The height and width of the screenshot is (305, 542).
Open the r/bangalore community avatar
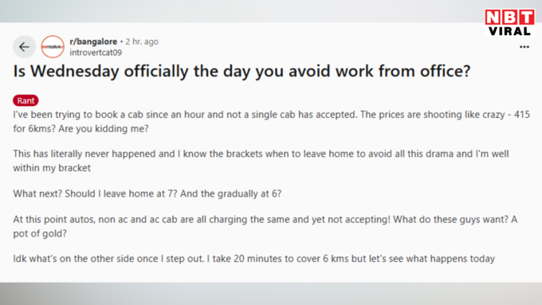(x=53, y=47)
